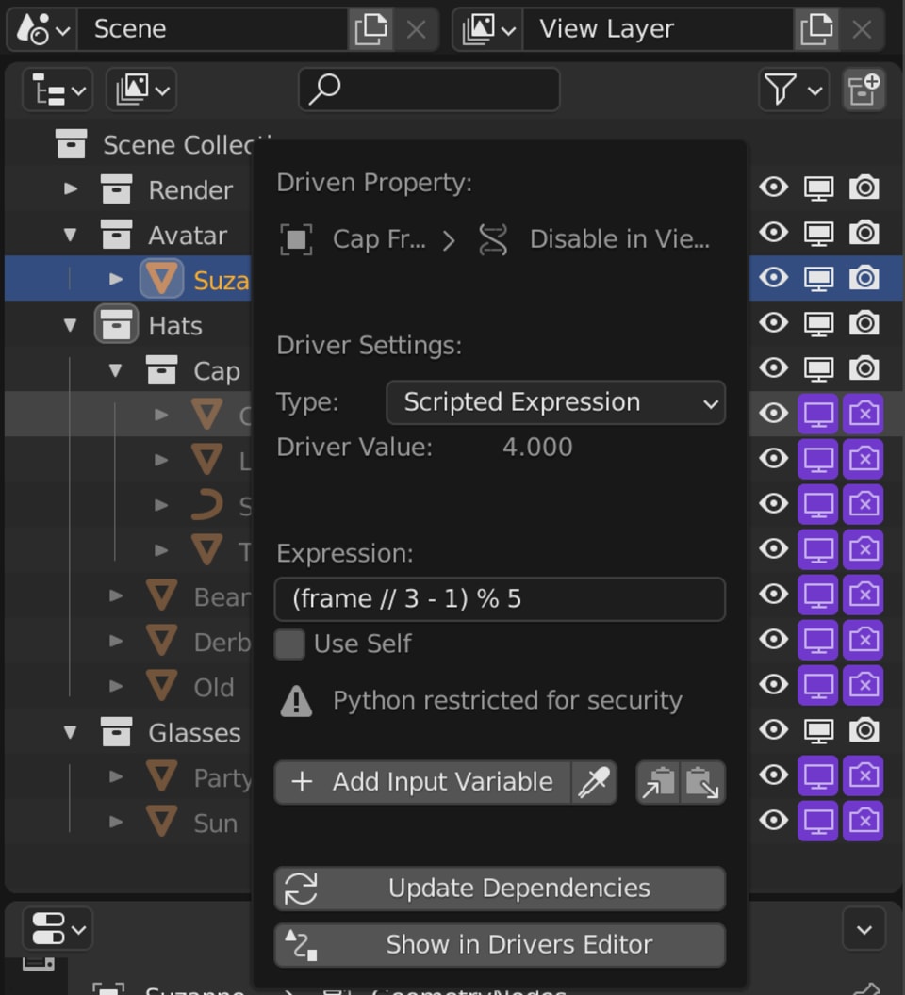Click the paste-driver clipboard icon
The width and height of the screenshot is (905, 995).
coord(700,781)
